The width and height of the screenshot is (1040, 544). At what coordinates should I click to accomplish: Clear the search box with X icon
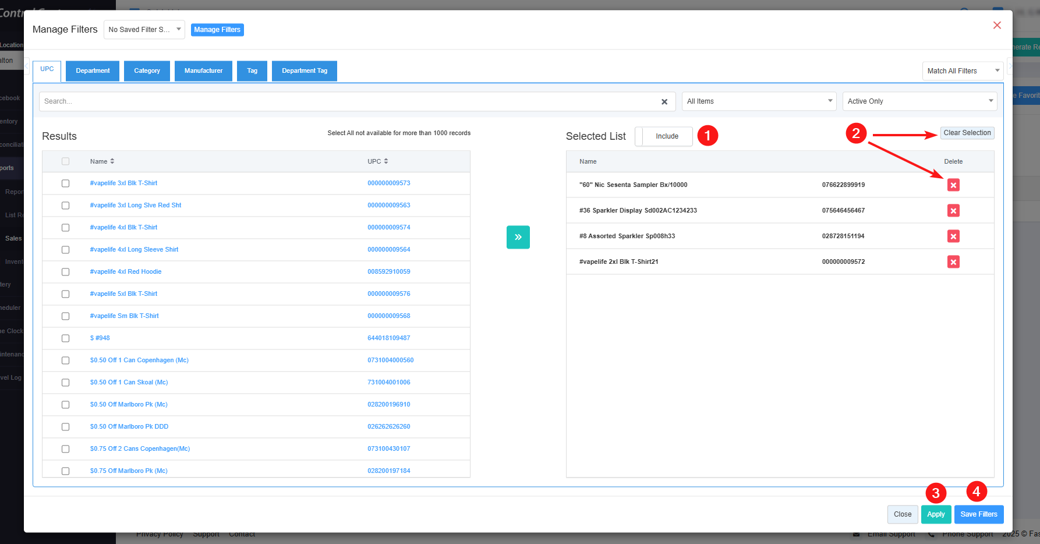(664, 102)
